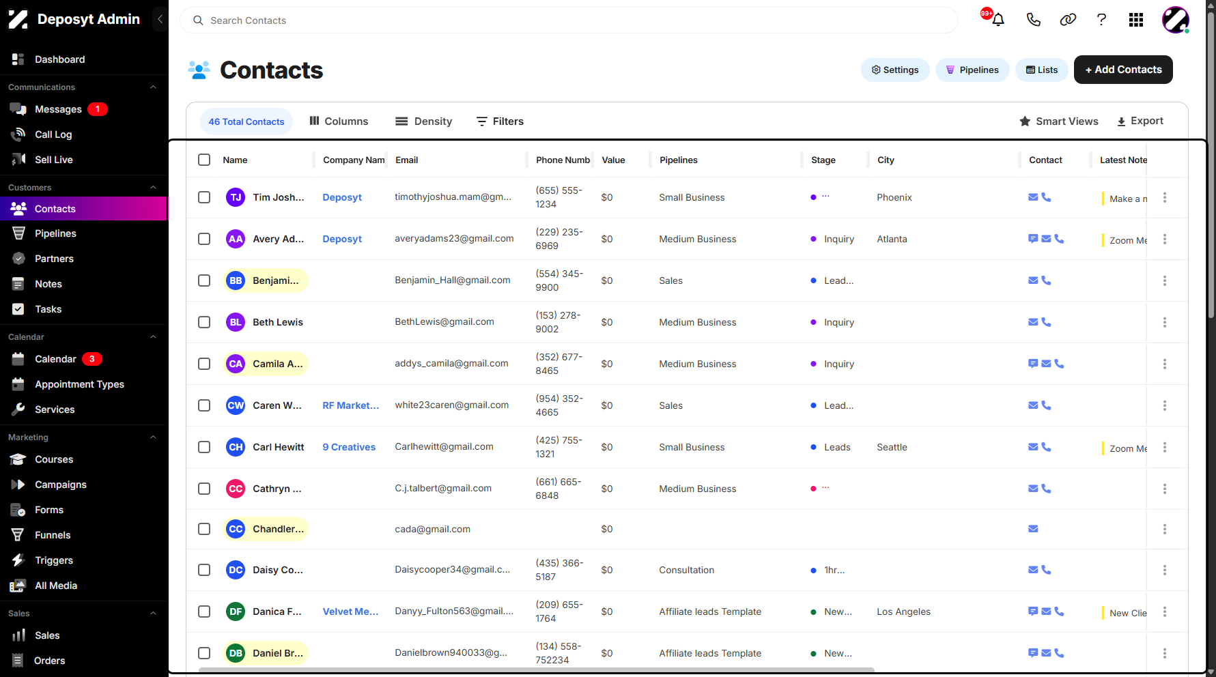Click email icon in Tim Josh row
This screenshot has width=1216, height=677.
pyautogui.click(x=1033, y=197)
